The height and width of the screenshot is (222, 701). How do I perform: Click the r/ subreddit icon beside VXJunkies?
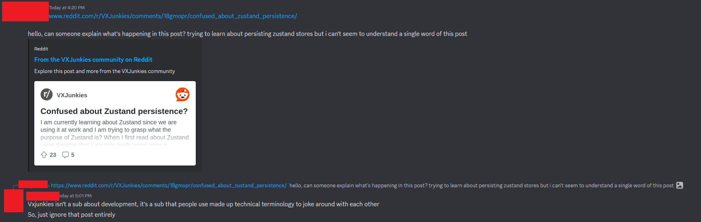[x=47, y=94]
